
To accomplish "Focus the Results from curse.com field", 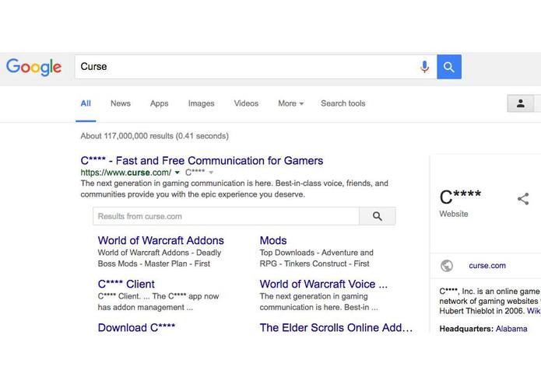I will tap(226, 216).
